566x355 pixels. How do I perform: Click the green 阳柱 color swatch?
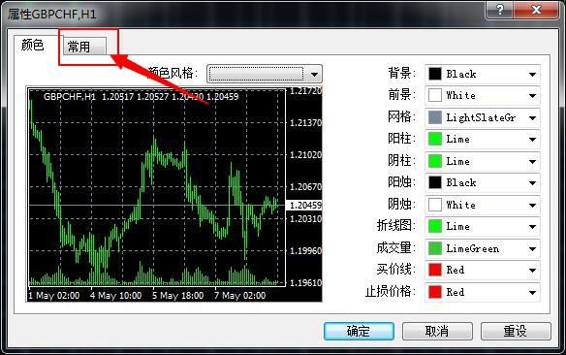pyautogui.click(x=434, y=140)
